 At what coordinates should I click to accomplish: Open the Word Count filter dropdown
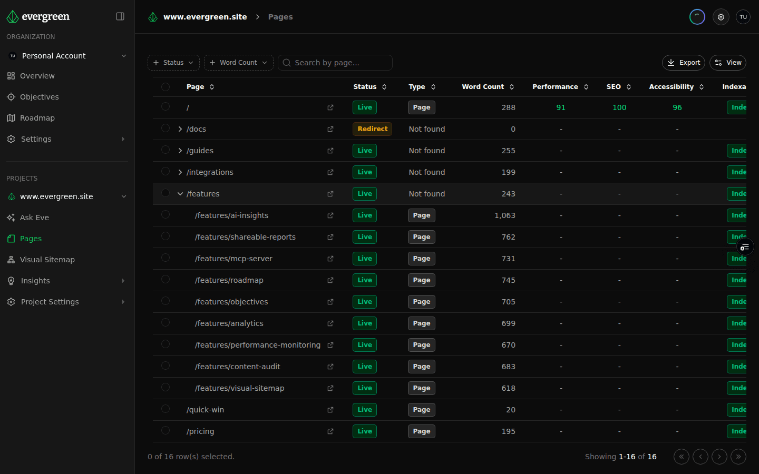tap(238, 62)
